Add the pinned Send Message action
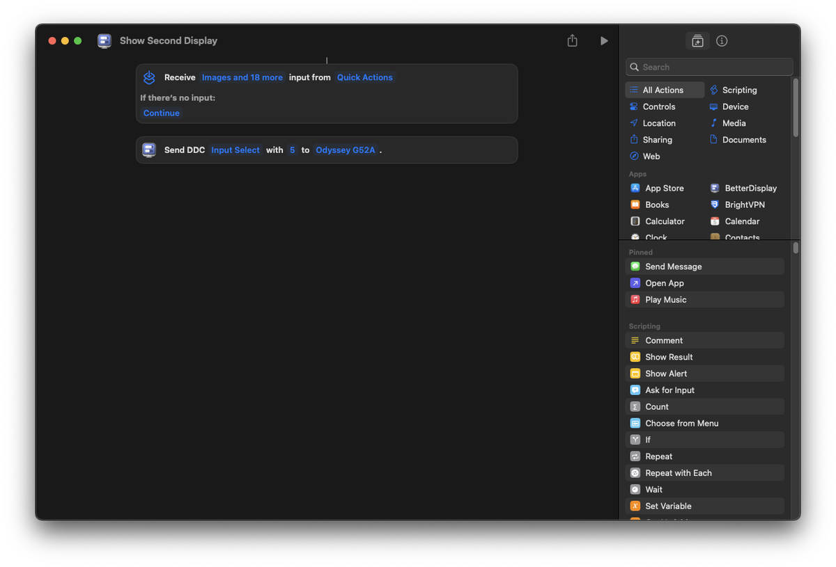The image size is (836, 567). [x=704, y=266]
